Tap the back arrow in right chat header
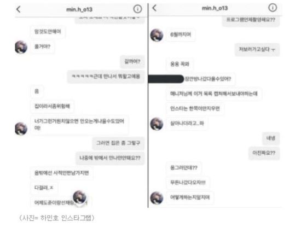Viewport: 301px width, 227px height. (154, 8)
